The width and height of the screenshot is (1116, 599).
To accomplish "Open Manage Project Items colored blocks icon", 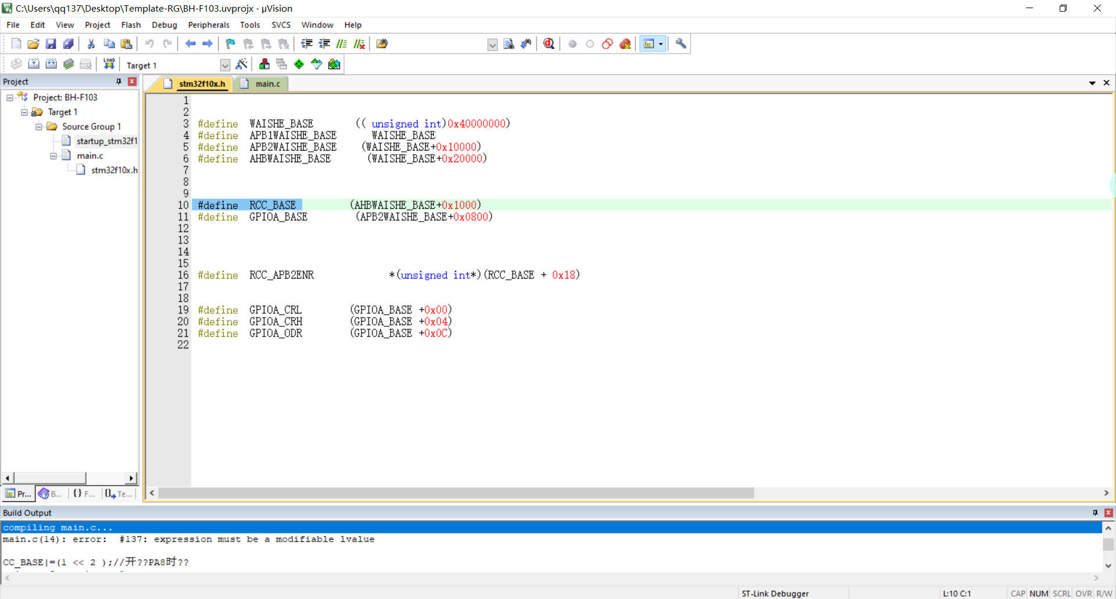I will 264,64.
